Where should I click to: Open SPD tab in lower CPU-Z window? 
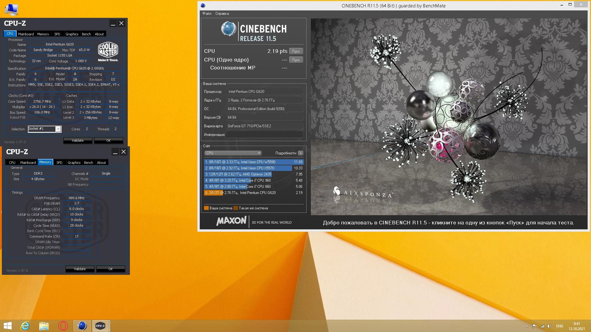tap(59, 163)
